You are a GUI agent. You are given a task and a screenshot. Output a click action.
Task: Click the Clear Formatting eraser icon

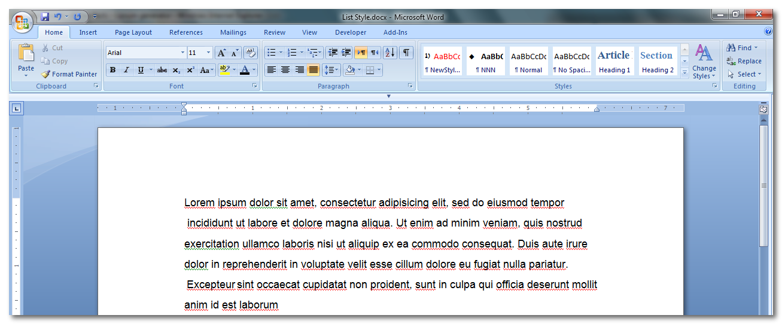click(x=251, y=53)
